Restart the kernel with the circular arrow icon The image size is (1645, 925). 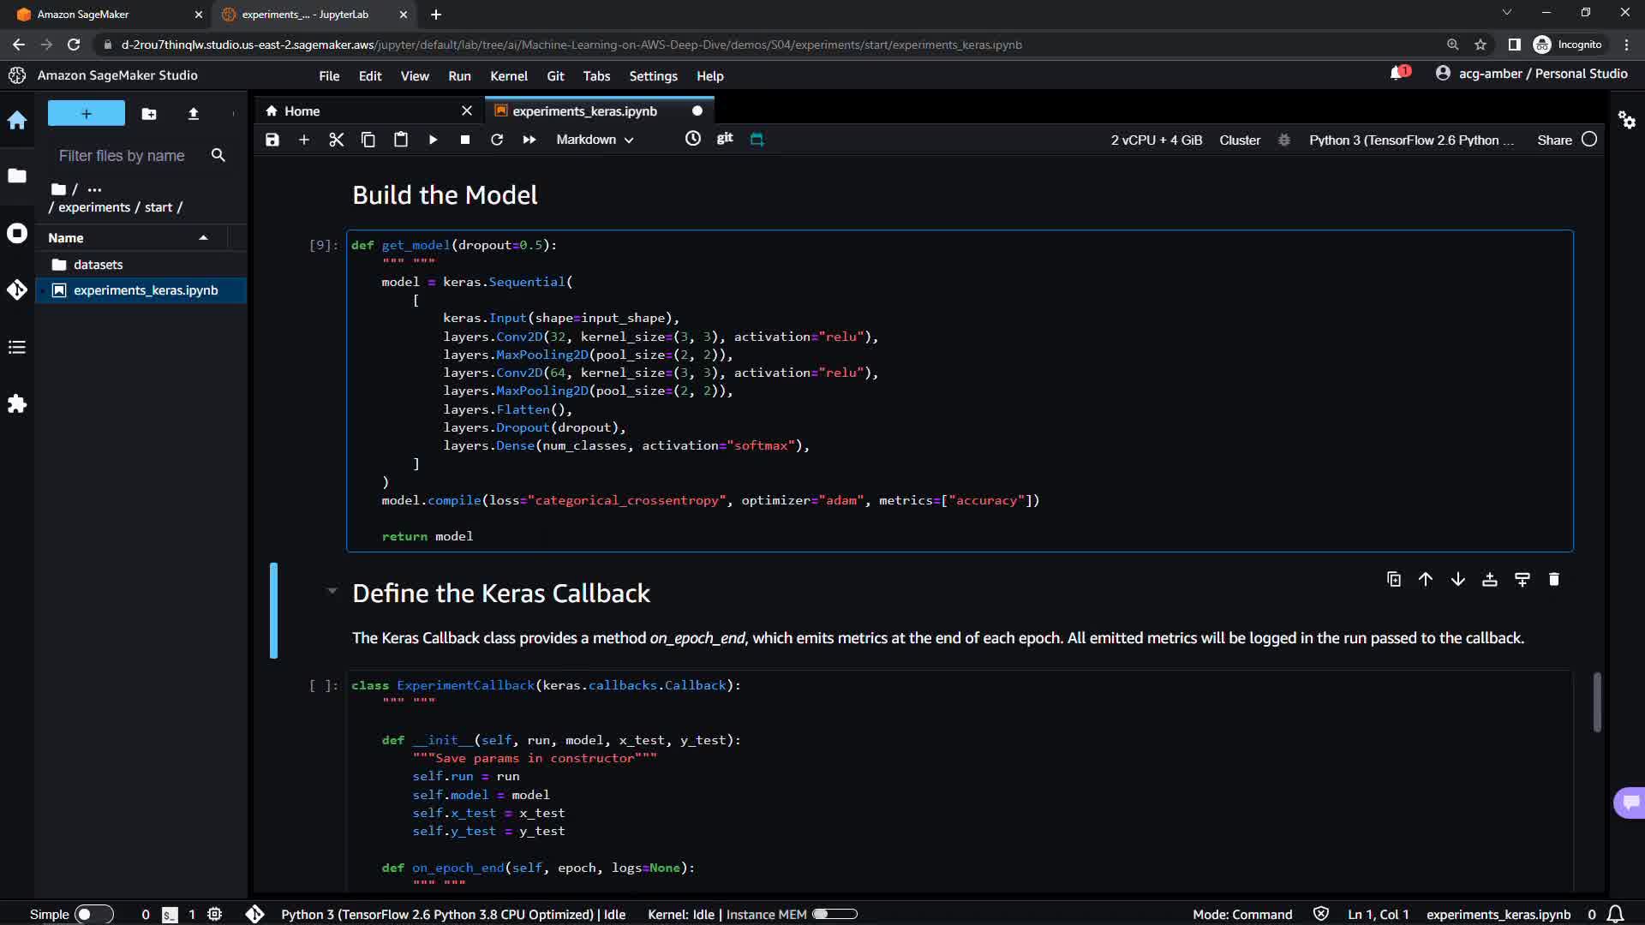[497, 140]
